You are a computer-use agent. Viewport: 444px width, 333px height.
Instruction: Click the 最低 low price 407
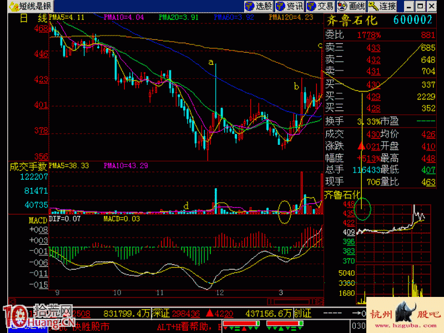pyautogui.click(x=428, y=170)
